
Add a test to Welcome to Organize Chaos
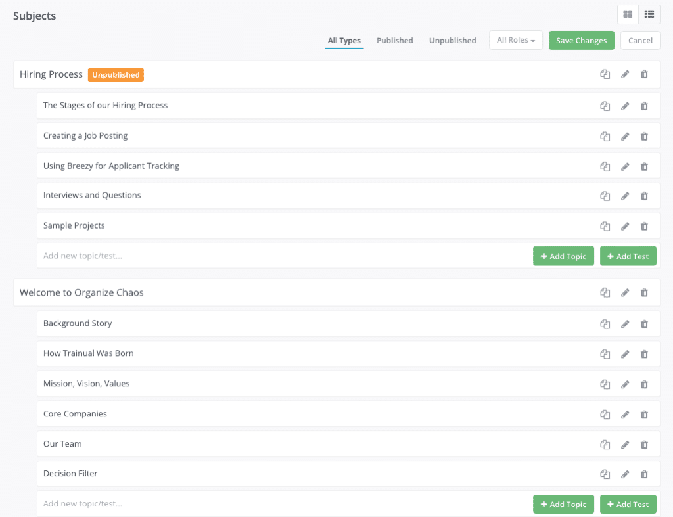[628, 504]
